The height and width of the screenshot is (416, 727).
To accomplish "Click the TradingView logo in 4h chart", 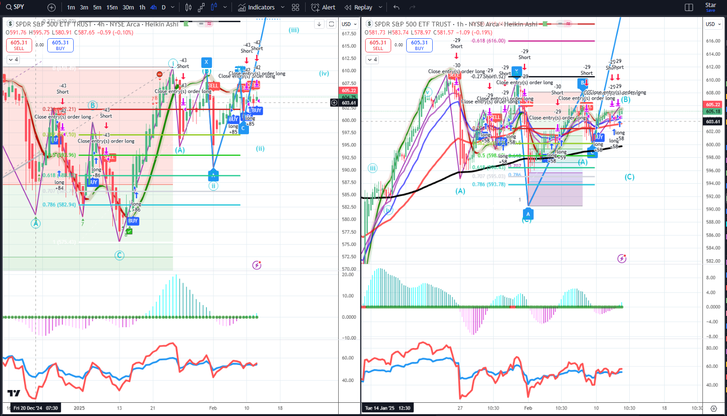I will tap(14, 393).
